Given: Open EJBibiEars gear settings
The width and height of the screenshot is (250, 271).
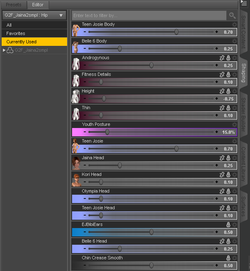Looking at the screenshot, I should (235, 225).
